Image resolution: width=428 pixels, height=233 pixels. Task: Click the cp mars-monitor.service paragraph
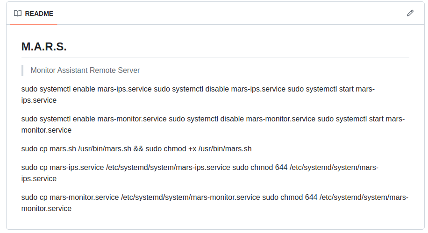[215, 203]
